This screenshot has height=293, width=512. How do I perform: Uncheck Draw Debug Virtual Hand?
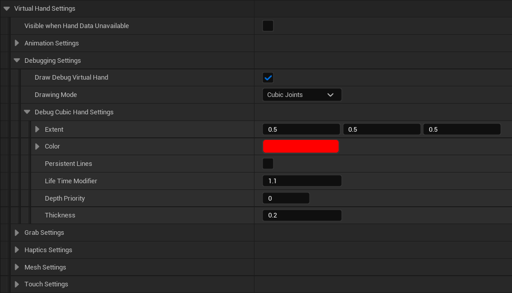pyautogui.click(x=268, y=78)
